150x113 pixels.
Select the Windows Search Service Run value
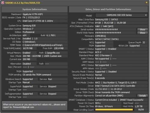coord(50,79)
